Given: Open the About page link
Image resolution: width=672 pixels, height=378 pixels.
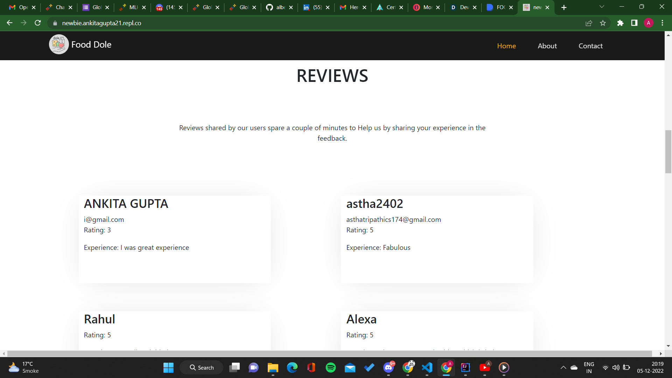Looking at the screenshot, I should [x=547, y=46].
